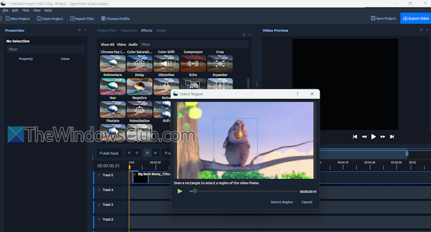Select the Hue effect thumbnail
Image resolution: width=431 pixels, height=232 pixels.
[x=113, y=87]
